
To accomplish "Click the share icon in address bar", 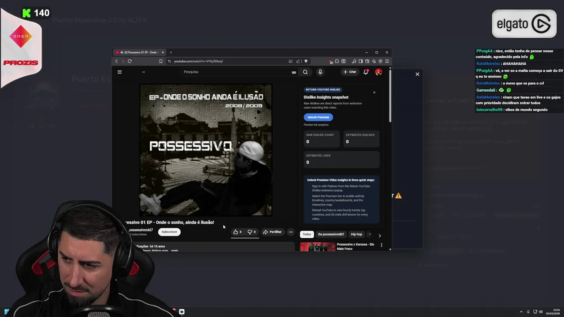I will pos(298,61).
